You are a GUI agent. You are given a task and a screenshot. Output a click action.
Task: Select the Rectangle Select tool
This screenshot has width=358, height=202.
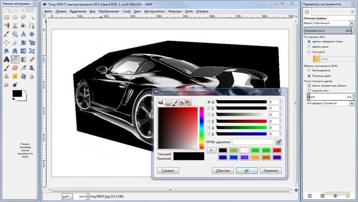[x=7, y=17]
